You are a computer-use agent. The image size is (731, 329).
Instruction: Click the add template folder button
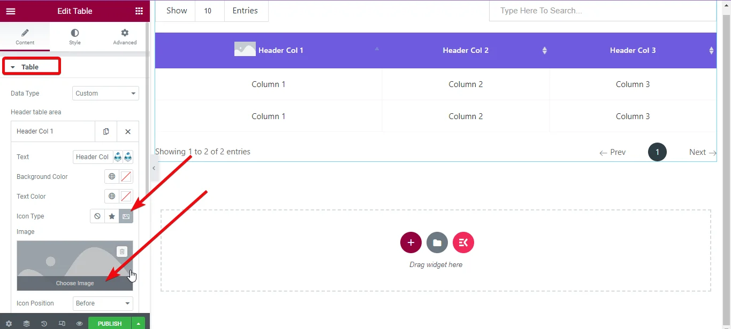(x=437, y=242)
